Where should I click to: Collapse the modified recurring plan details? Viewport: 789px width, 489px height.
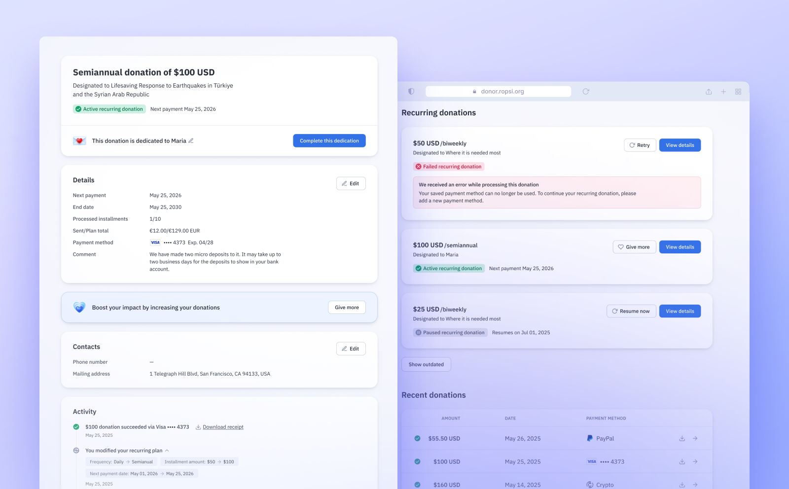[167, 451]
